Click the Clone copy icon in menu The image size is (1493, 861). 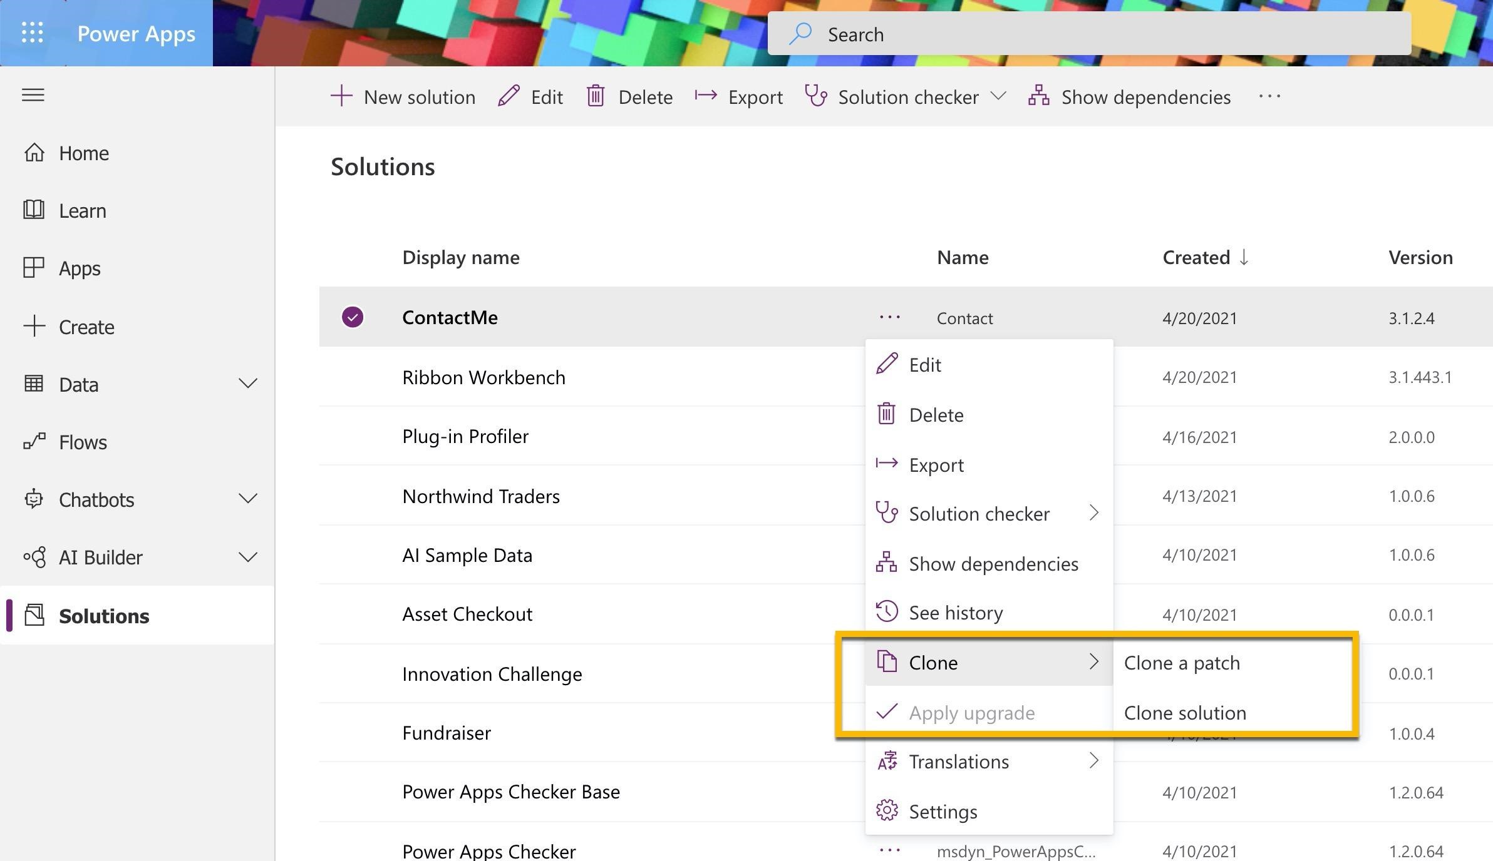pyautogui.click(x=887, y=661)
